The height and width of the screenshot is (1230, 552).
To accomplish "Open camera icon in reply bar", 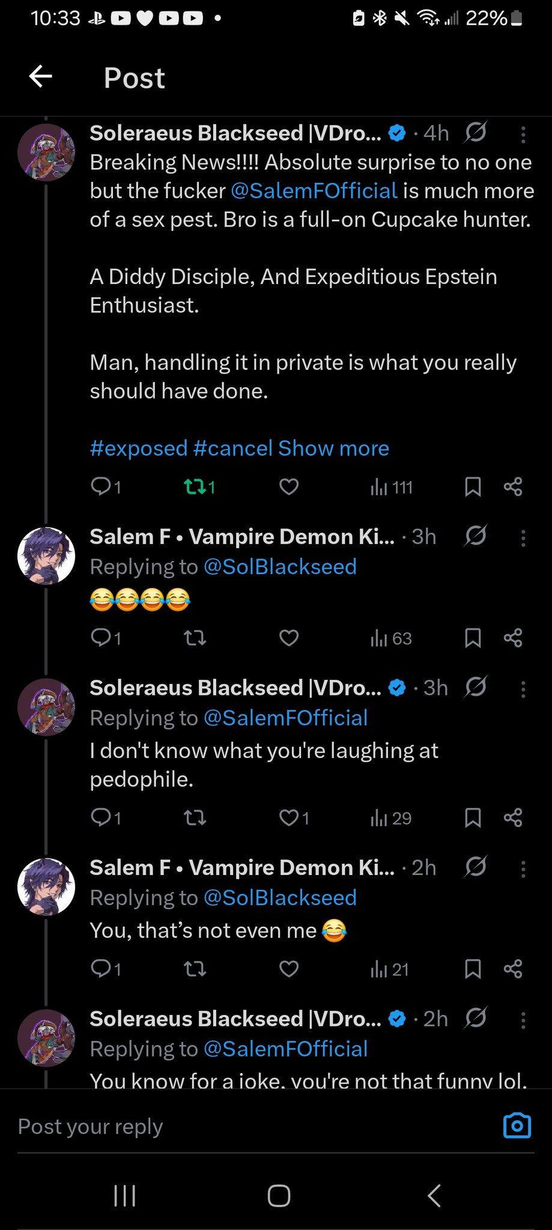I will (517, 1125).
